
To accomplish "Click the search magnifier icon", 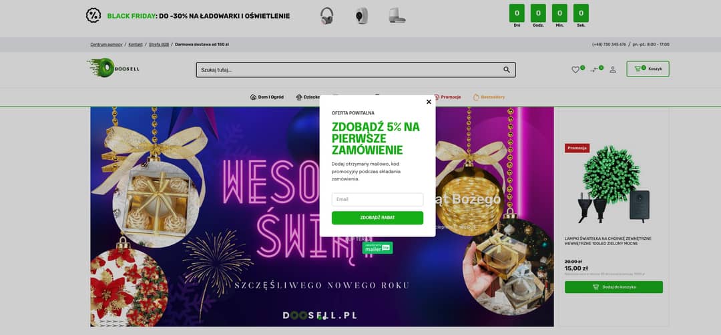I will [506, 70].
